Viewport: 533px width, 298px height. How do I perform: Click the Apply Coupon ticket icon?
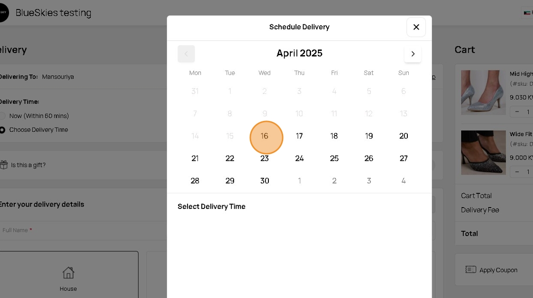(x=471, y=269)
